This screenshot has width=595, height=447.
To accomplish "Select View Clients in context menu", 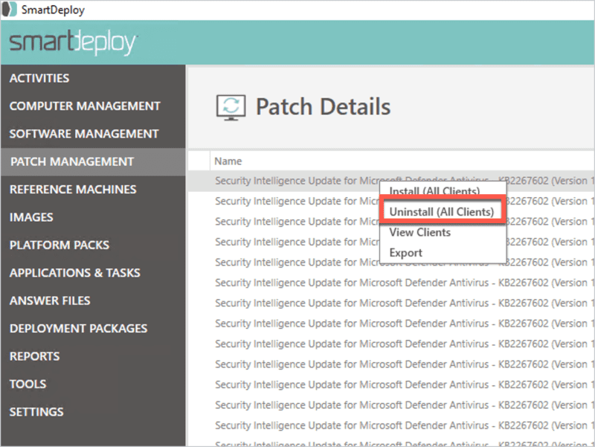I will [420, 232].
